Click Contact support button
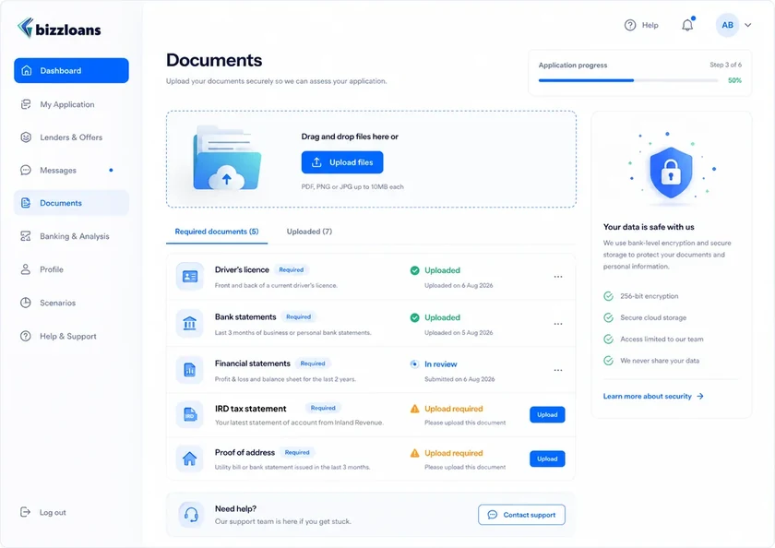 (521, 515)
